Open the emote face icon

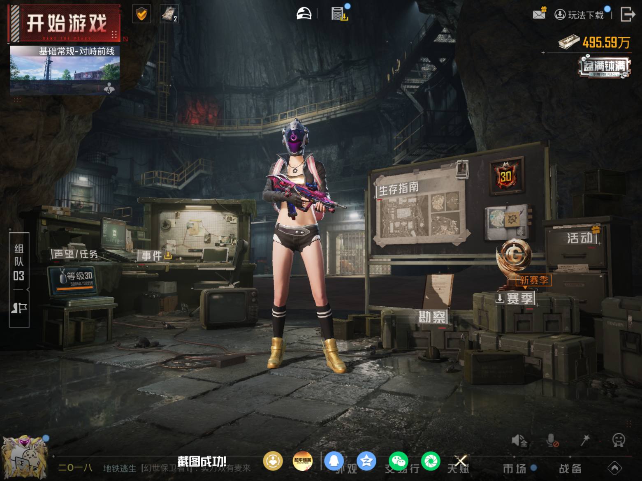coord(619,440)
